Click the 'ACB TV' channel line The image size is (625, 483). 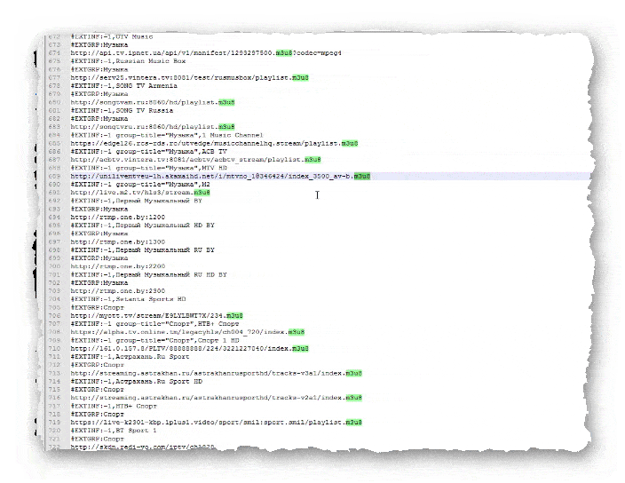tap(148, 152)
